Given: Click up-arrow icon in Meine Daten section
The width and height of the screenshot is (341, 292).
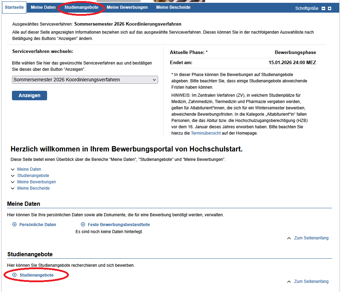Looking at the screenshot, I should tap(289, 238).
